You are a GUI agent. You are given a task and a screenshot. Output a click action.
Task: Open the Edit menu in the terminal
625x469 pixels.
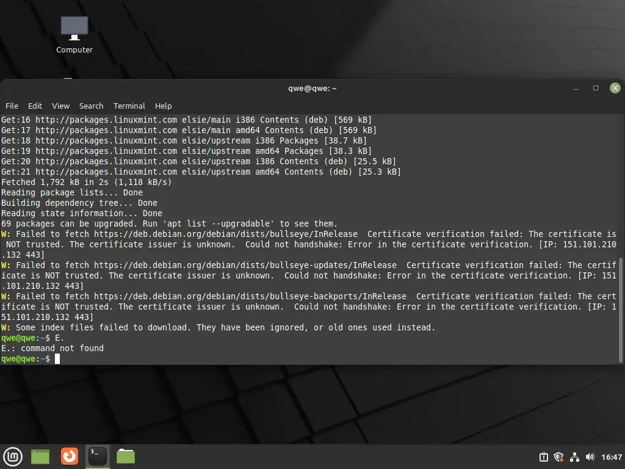(35, 106)
